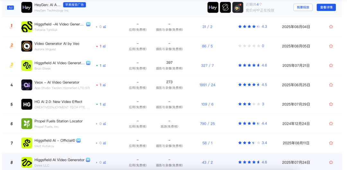Image resolution: width=347 pixels, height=170 pixels.
Task: Favorite Propel Fuels Station Locator
Action: [x=331, y=123]
